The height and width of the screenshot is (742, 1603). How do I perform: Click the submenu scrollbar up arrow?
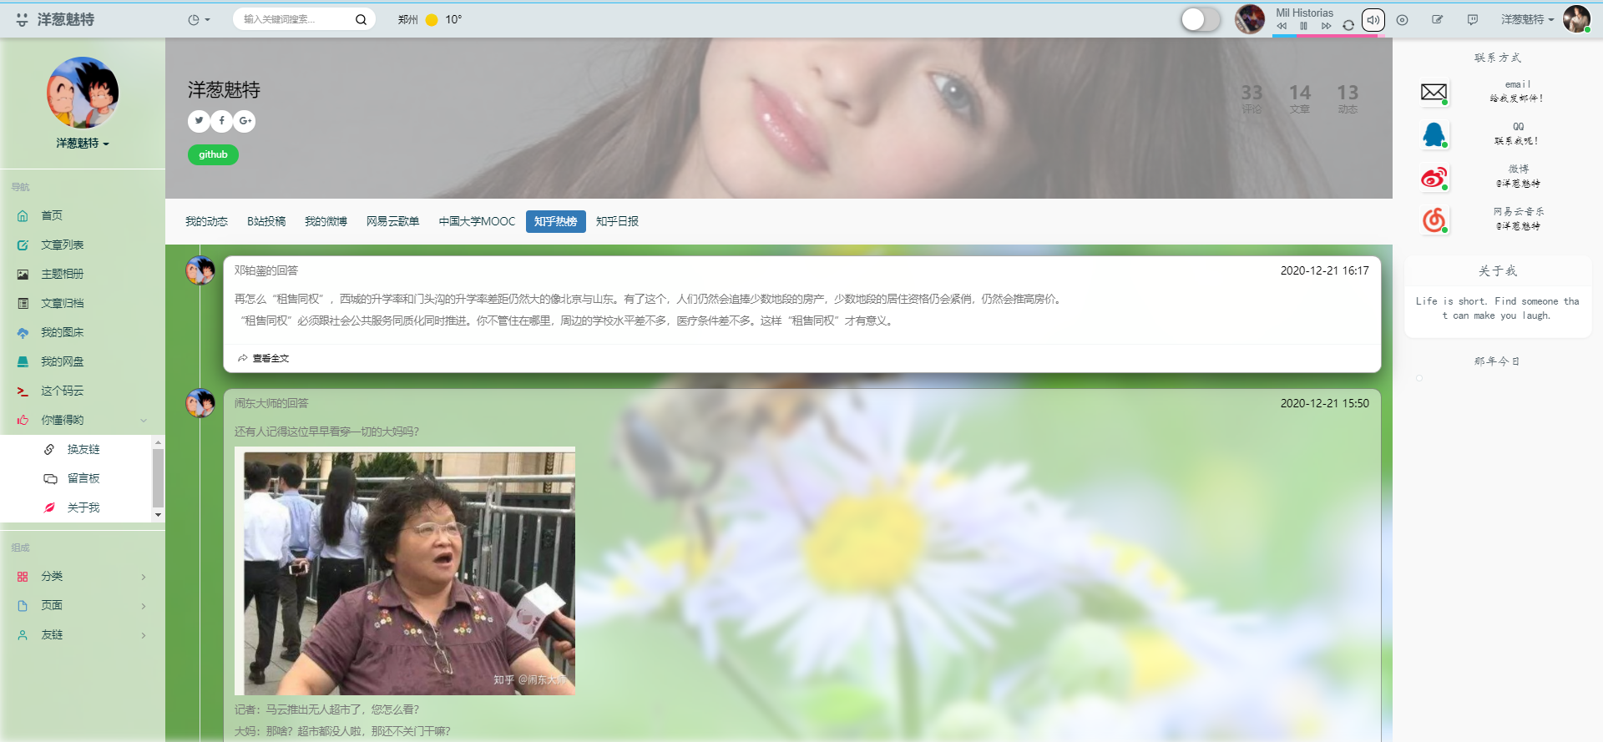pos(158,442)
